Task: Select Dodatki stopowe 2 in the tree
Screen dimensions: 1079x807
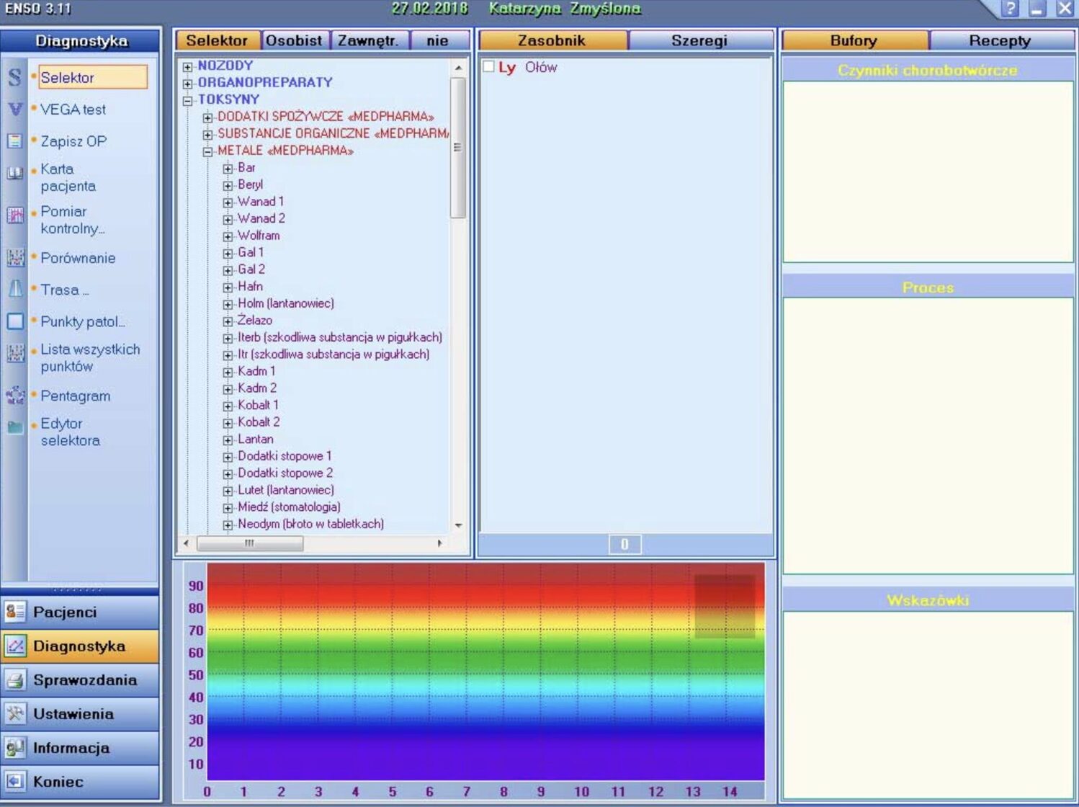Action: point(285,473)
